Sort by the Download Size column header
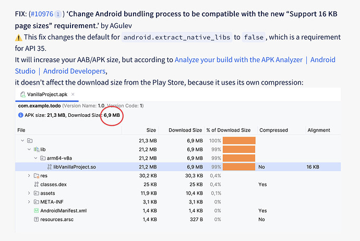This screenshot has width=360, height=241. coord(186,130)
